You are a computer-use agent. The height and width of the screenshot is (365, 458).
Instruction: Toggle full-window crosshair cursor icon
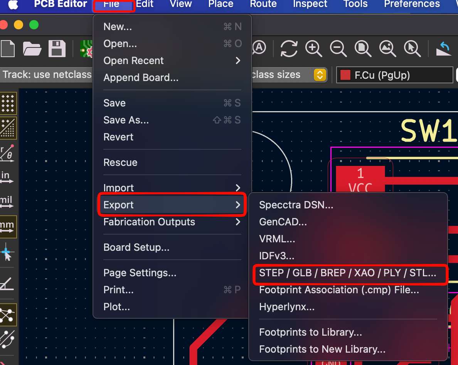point(7,252)
